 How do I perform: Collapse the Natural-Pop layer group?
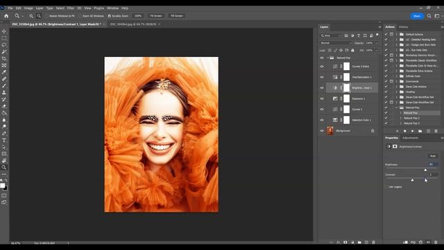tap(327, 58)
